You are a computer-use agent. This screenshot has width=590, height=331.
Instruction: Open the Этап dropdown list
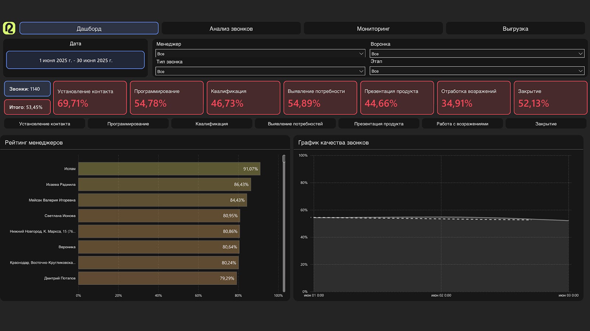pos(477,71)
